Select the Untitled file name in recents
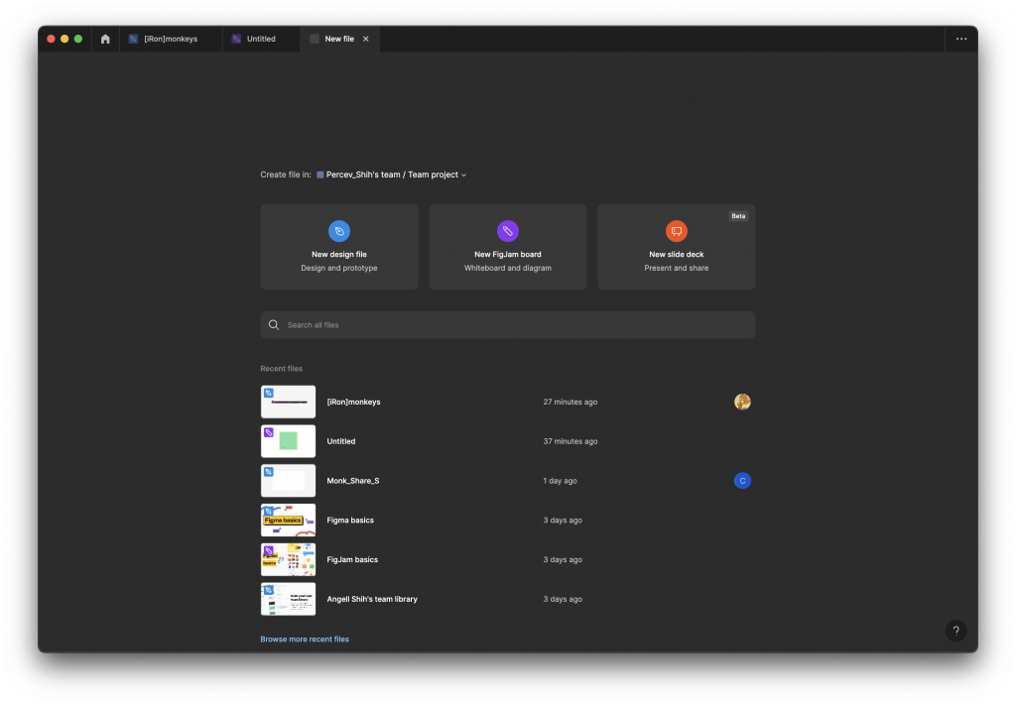Screen dimensions: 1016x703 tap(341, 441)
